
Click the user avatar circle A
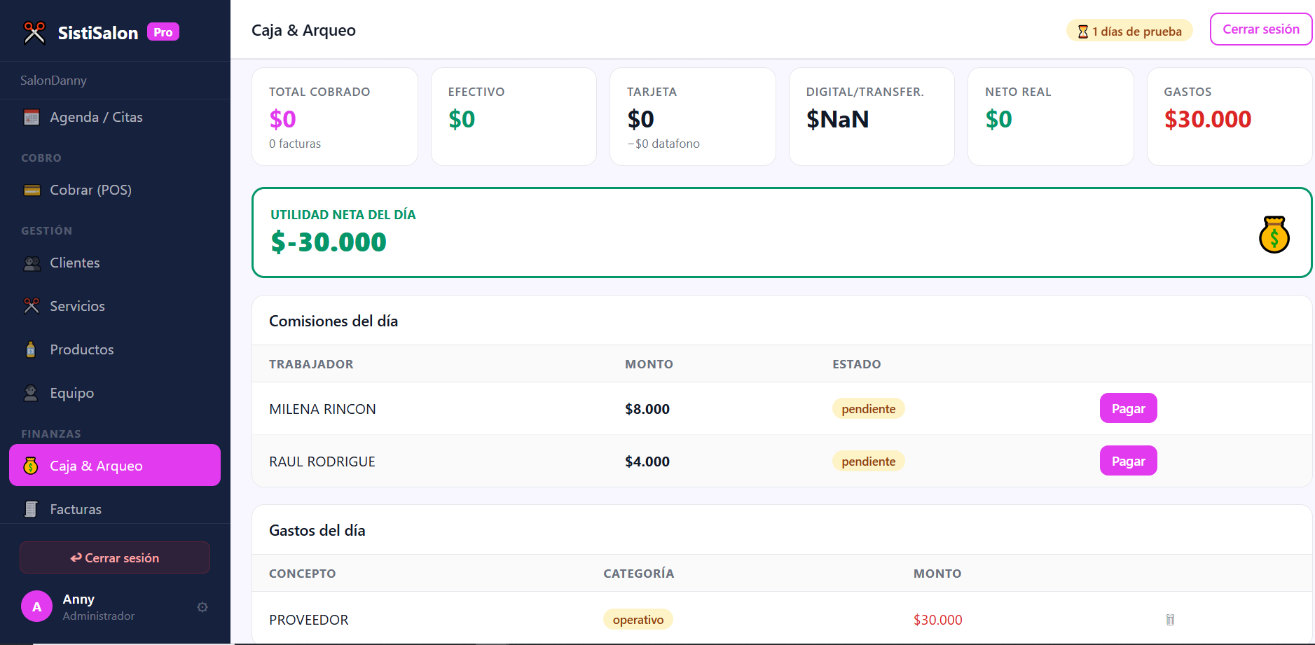tap(36, 606)
